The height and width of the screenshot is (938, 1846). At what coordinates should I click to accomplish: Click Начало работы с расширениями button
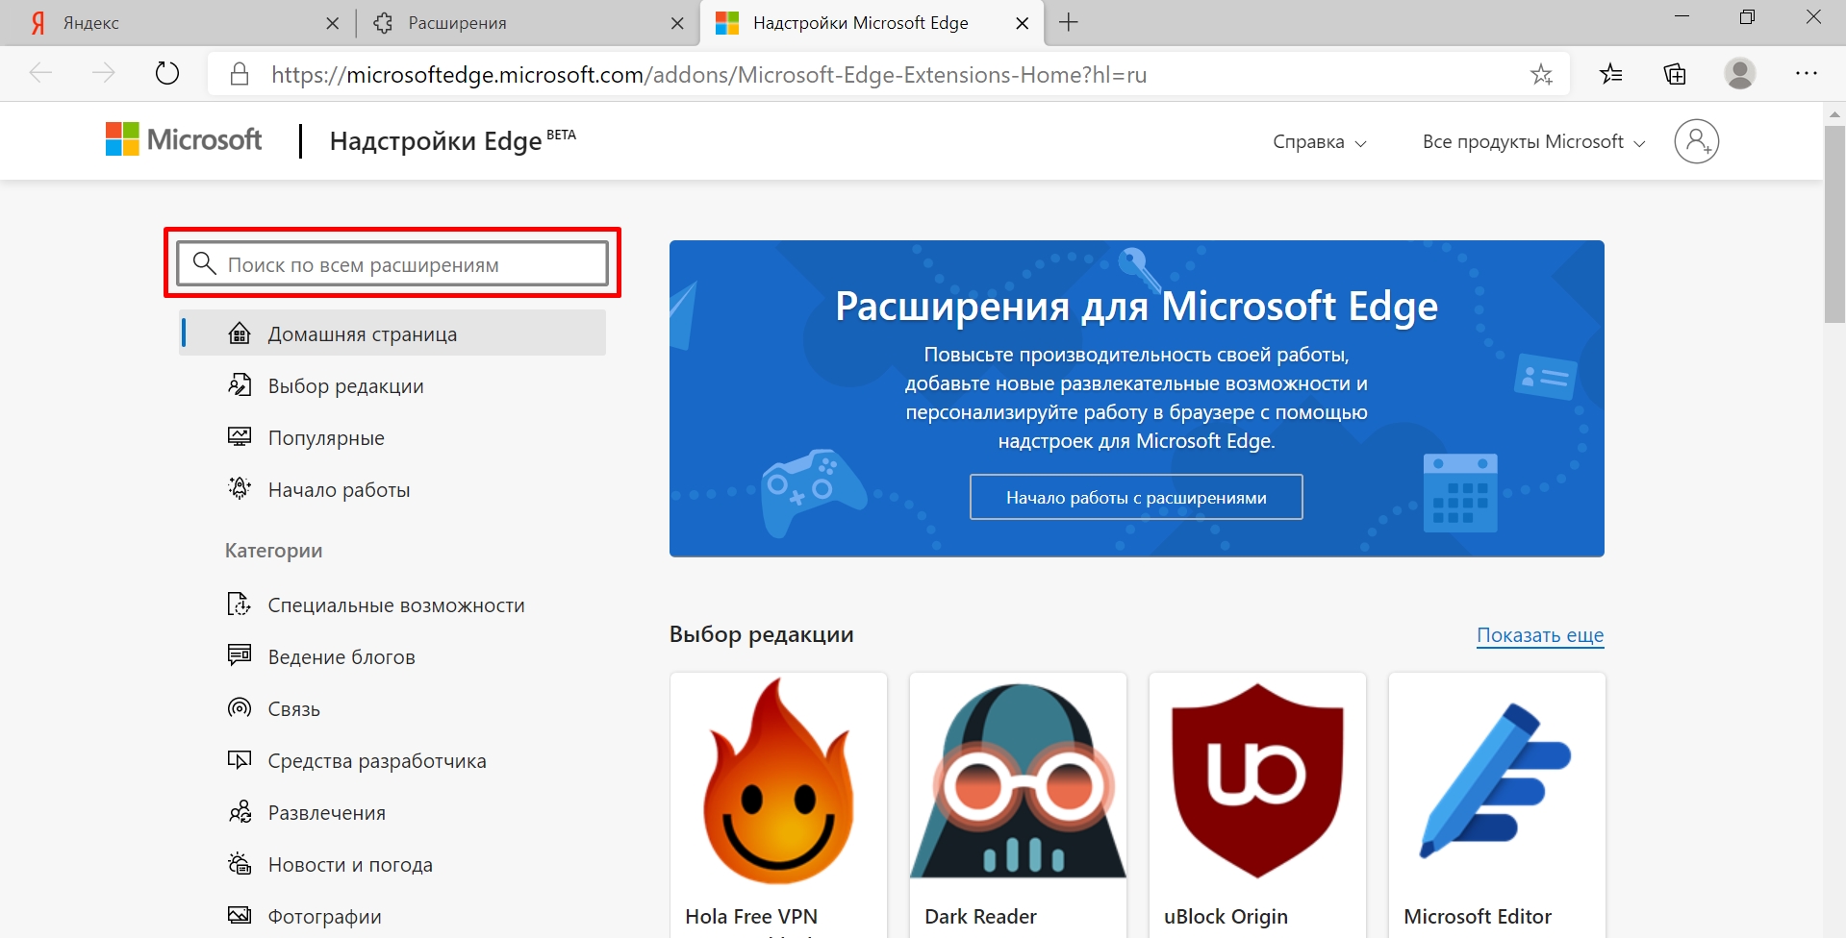[x=1136, y=497]
